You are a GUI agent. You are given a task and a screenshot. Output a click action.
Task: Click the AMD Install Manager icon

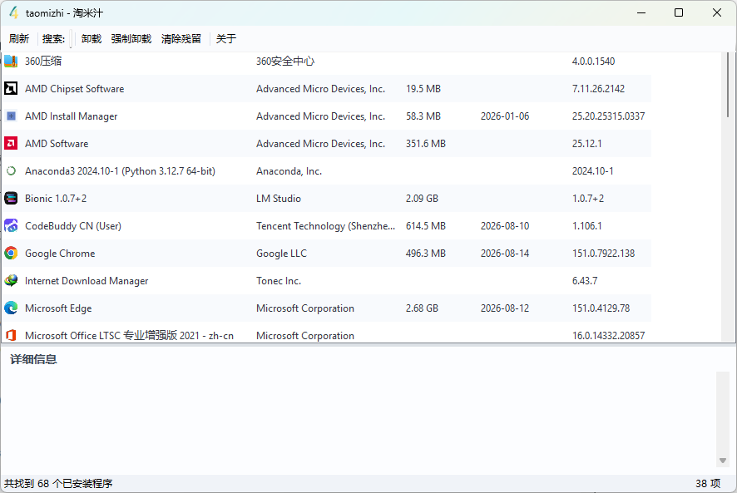tap(11, 116)
